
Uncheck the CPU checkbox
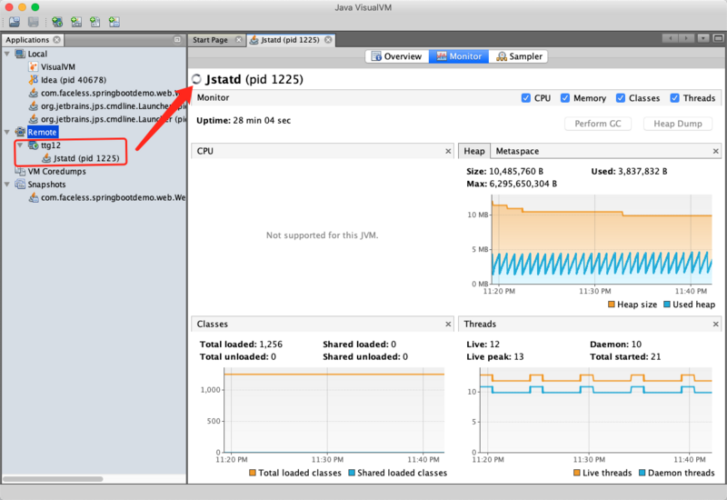(526, 98)
